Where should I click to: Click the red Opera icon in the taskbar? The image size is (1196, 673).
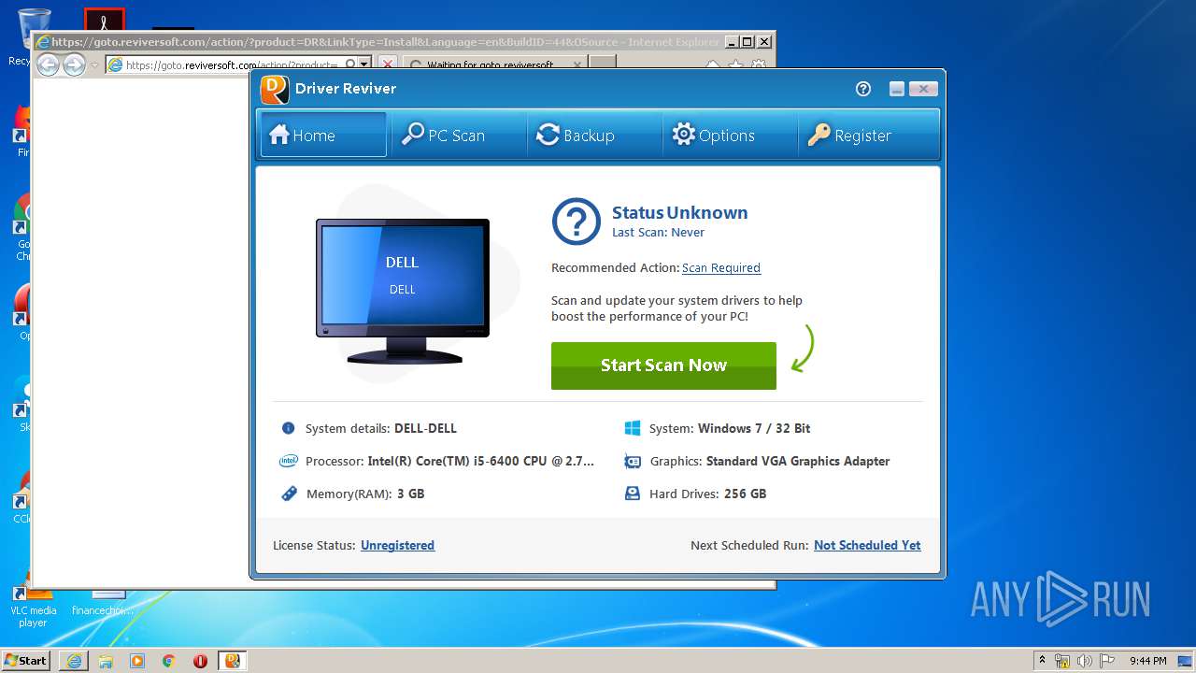tap(201, 661)
